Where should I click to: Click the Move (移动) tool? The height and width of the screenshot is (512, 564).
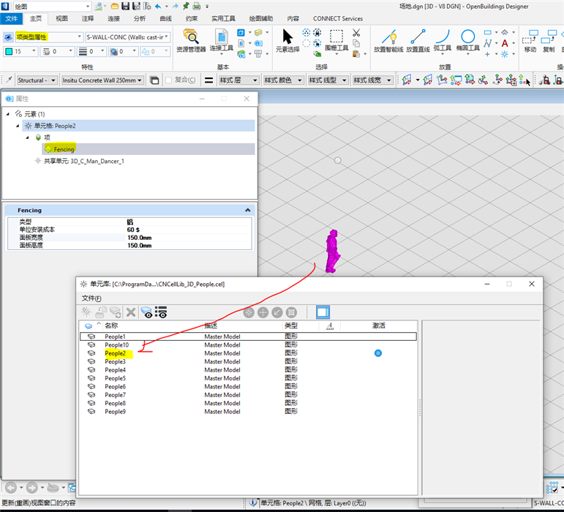click(530, 40)
